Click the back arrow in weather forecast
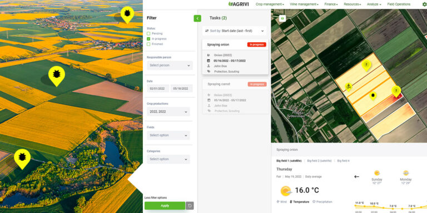This screenshot has height=213, width=427. pos(356,176)
